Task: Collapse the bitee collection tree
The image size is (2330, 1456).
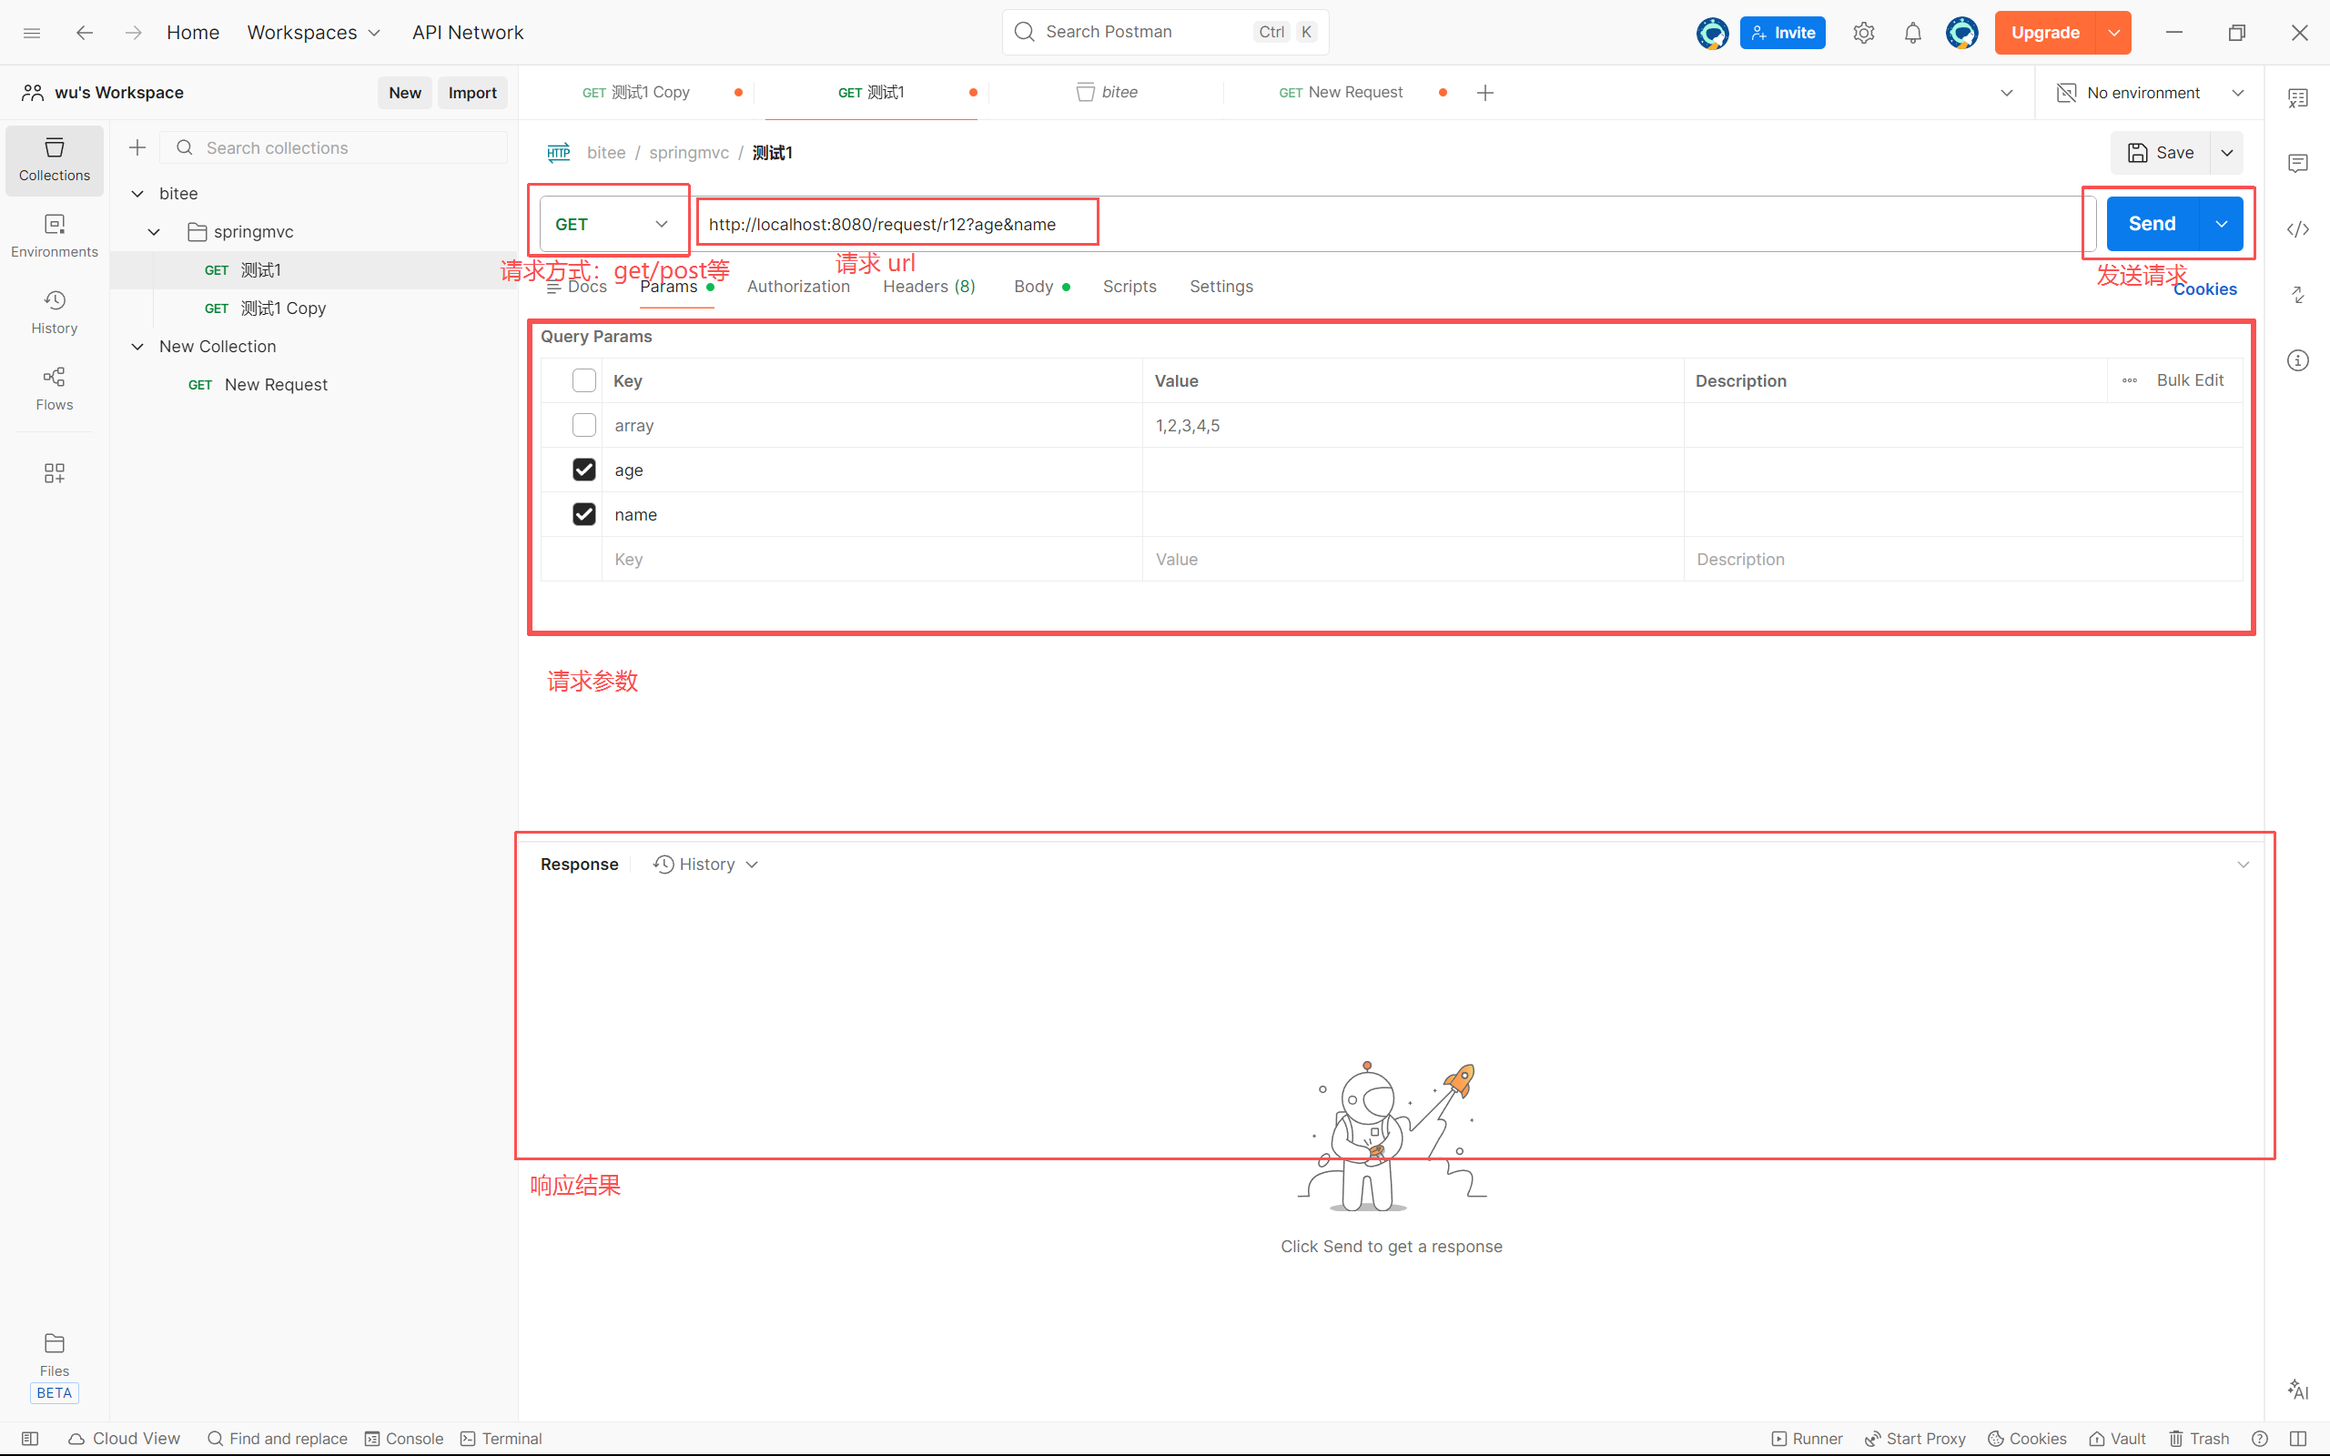Action: 137,194
